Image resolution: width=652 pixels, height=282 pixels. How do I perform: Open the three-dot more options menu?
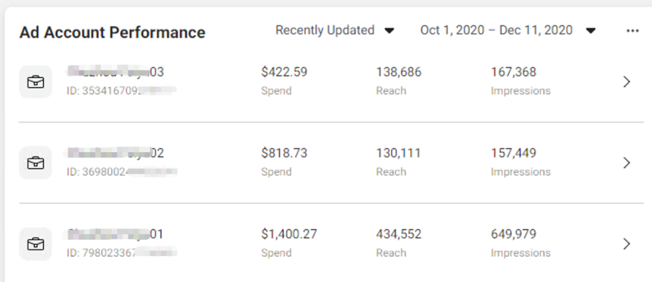(x=632, y=31)
